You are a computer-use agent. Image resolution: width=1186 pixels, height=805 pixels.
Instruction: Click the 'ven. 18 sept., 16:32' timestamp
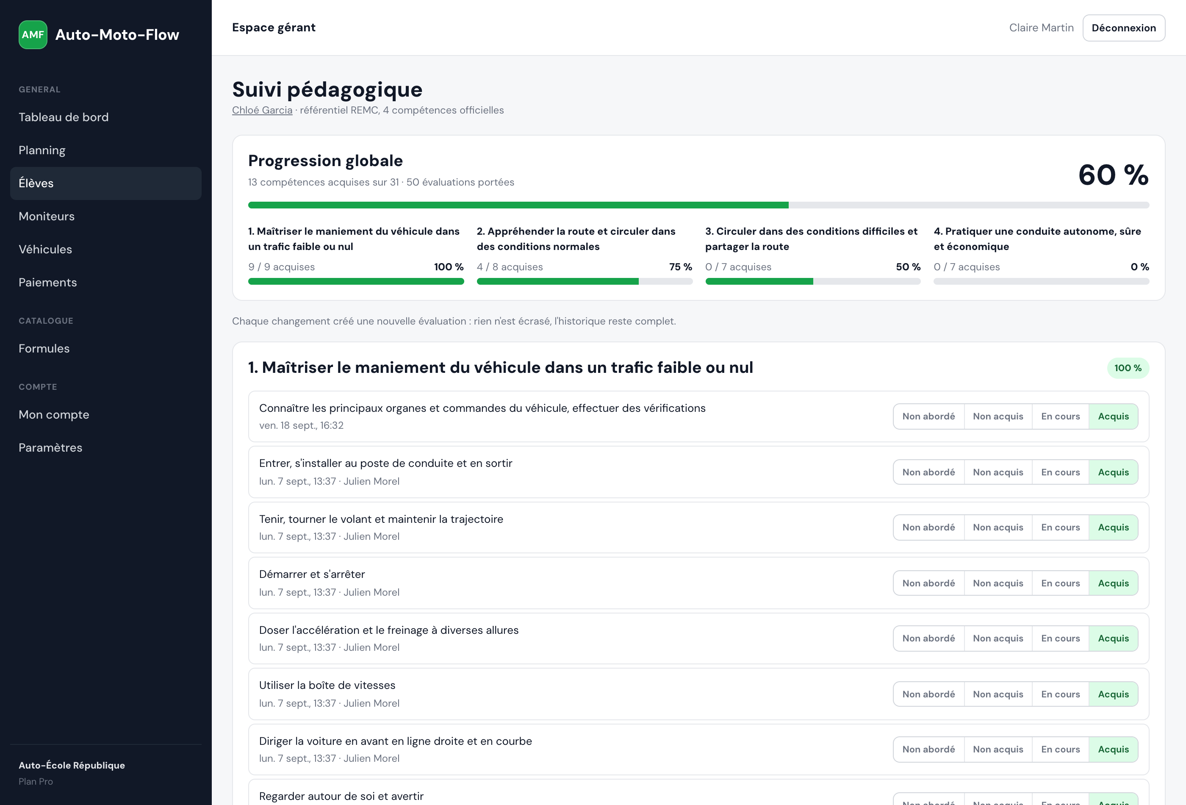(x=301, y=426)
